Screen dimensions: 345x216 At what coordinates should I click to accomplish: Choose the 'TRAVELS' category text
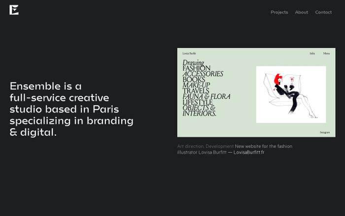pos(196,91)
